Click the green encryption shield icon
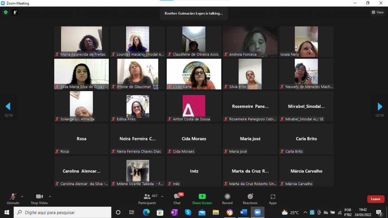Viewport: 388px width, 218px height. pos(6,12)
